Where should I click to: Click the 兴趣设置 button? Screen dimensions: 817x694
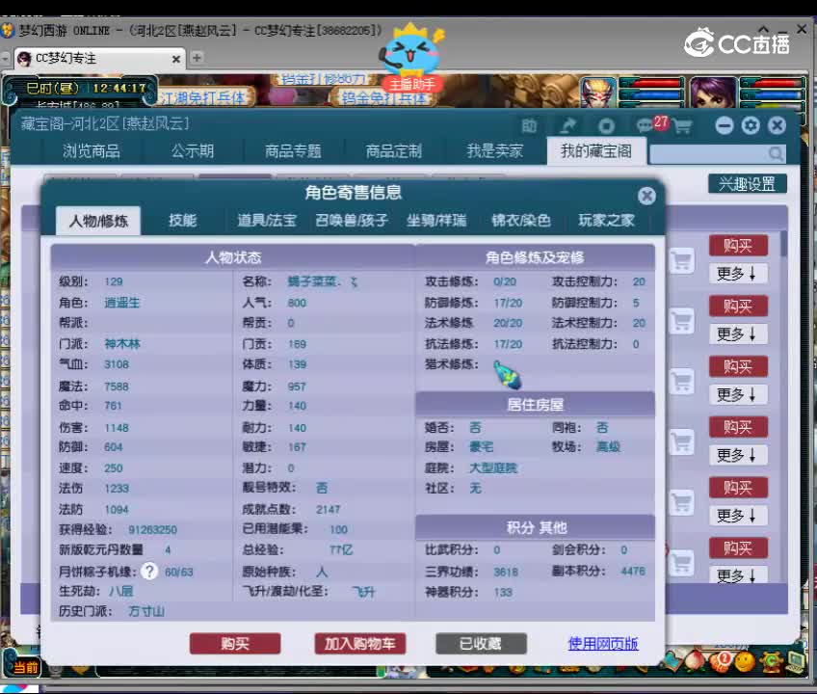748,183
